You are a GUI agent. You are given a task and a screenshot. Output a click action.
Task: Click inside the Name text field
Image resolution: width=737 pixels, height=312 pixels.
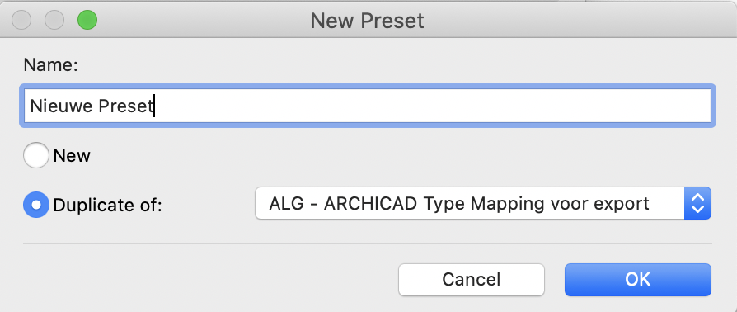pyautogui.click(x=368, y=106)
